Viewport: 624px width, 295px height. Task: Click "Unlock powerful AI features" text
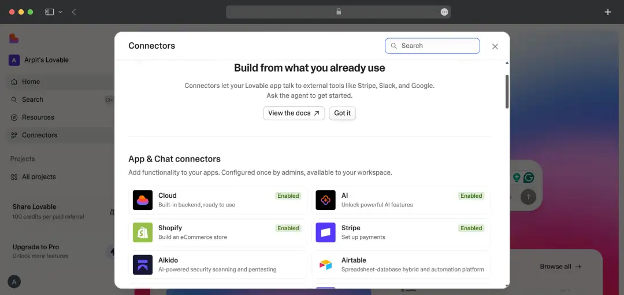[377, 205]
